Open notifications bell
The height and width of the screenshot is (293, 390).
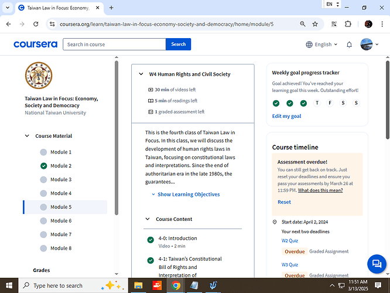[349, 45]
